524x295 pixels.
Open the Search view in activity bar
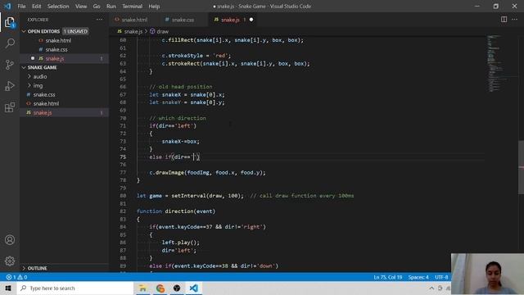pos(10,43)
